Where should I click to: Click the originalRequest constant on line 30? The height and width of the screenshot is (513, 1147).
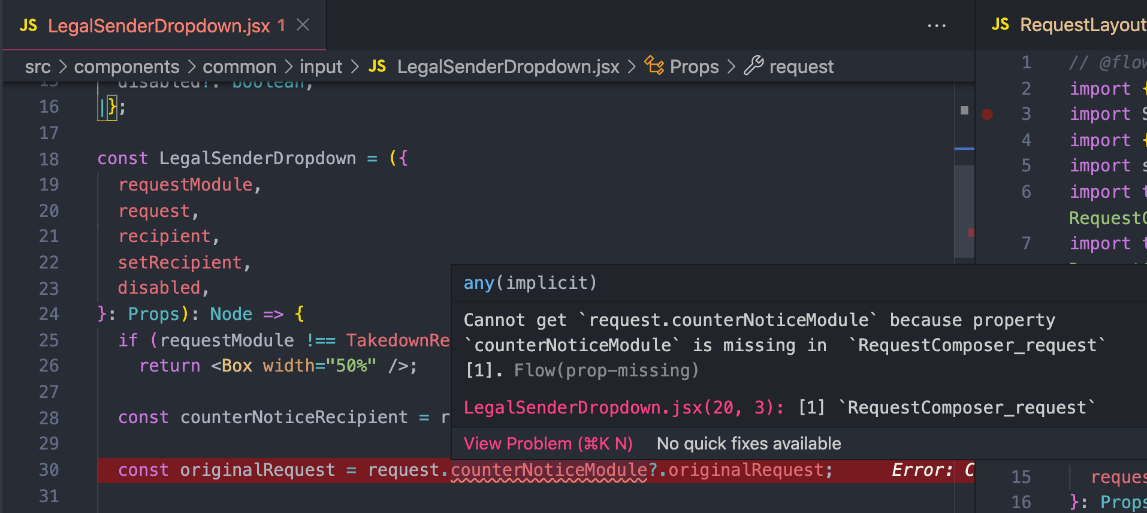(258, 470)
